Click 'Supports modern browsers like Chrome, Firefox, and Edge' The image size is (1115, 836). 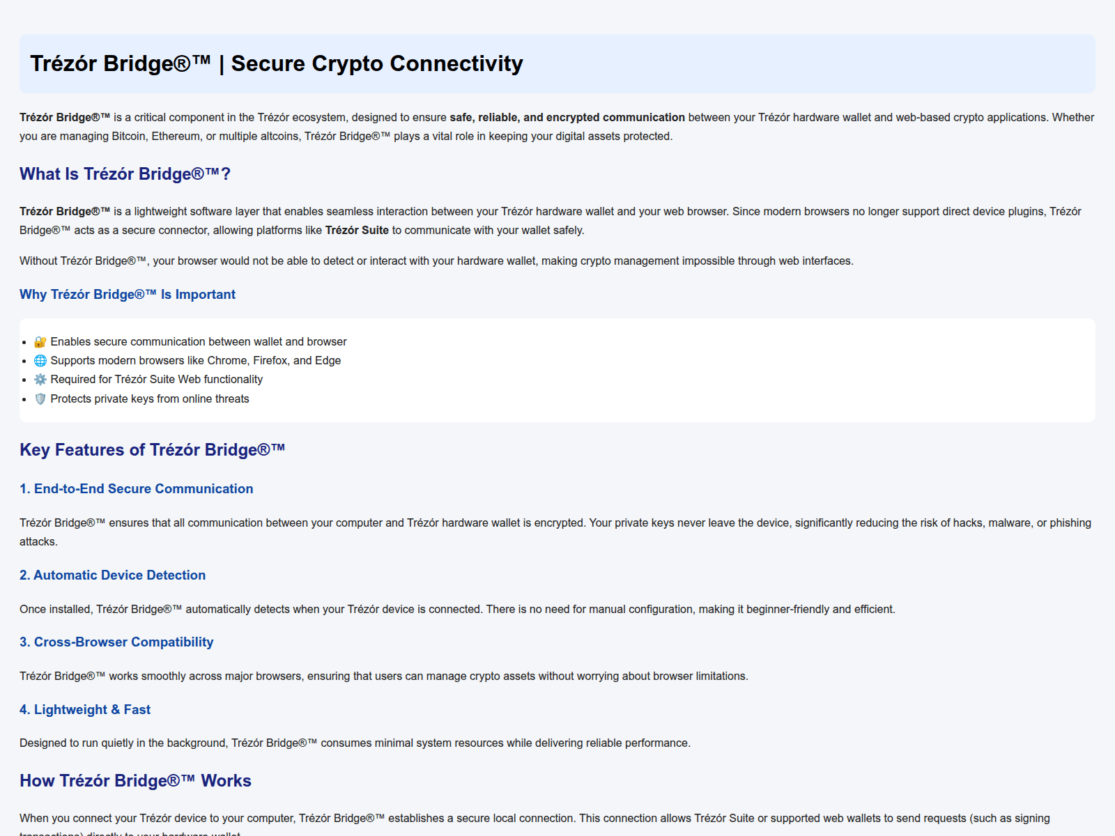(x=196, y=361)
